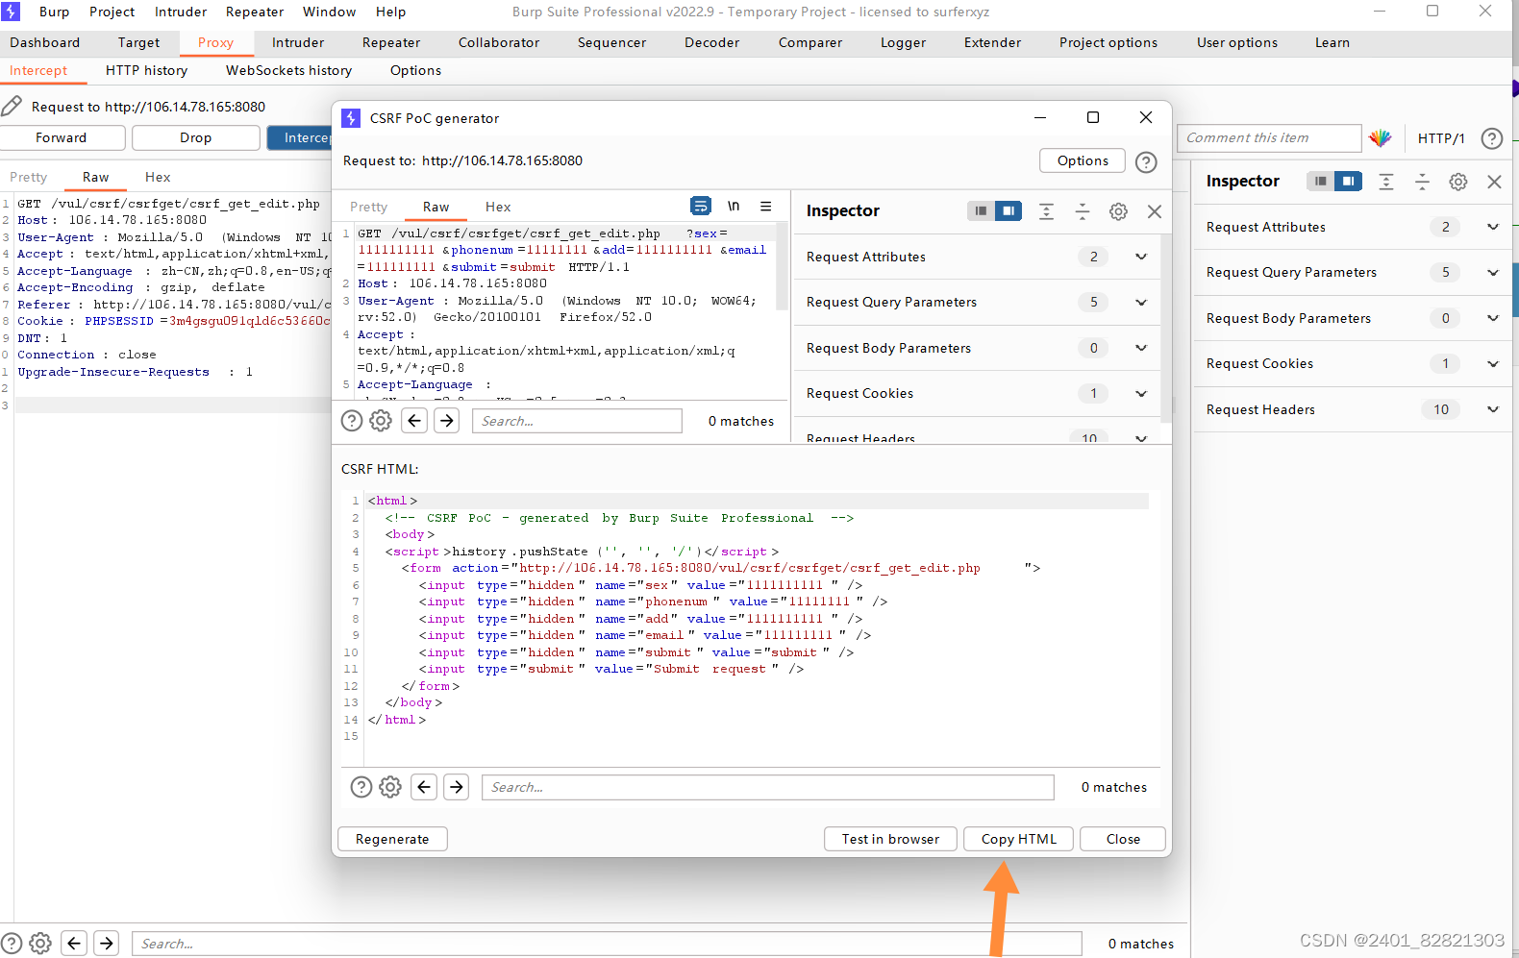Click help icon next to HTTP/1 label
Screen dimensions: 1519x958
pyautogui.click(x=1492, y=138)
